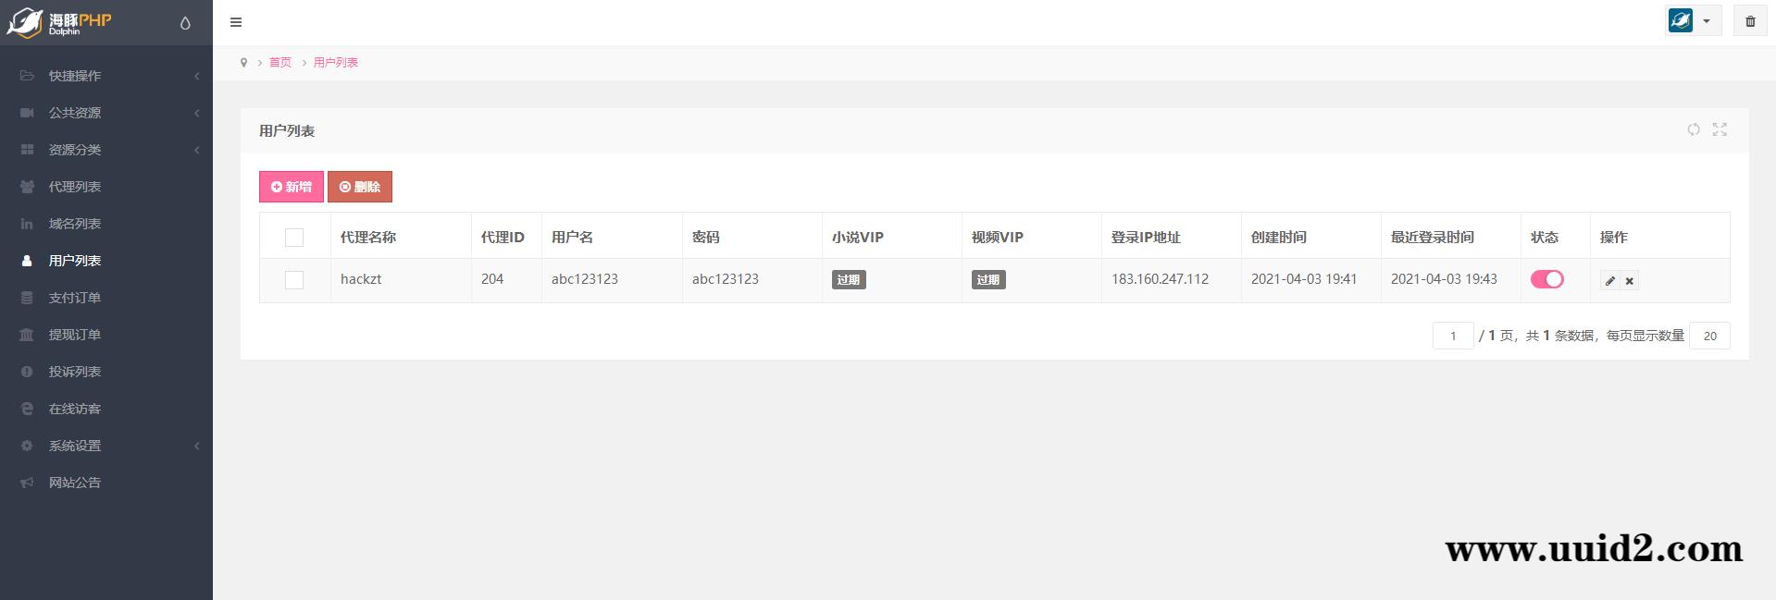Viewport: 1776px width, 600px height.
Task: Refresh the 用户列表 panel
Action: [x=1694, y=129]
